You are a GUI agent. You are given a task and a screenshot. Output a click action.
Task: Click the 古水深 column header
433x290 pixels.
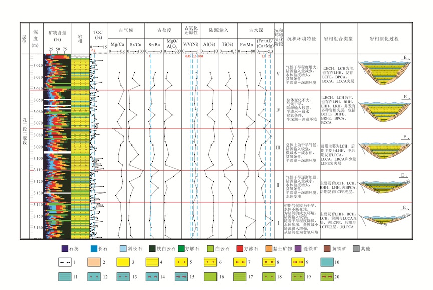[256, 31]
